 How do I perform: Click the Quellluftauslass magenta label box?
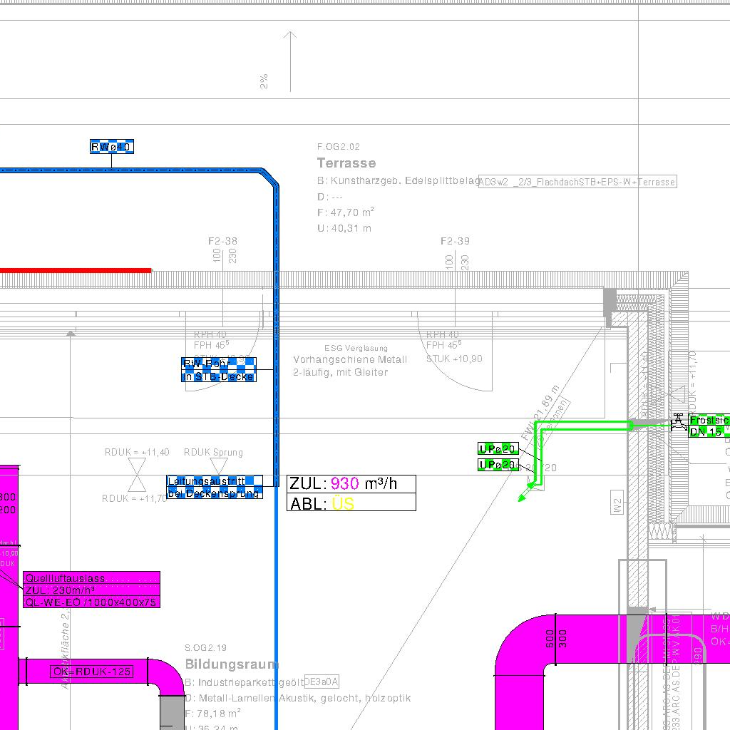pos(91,590)
